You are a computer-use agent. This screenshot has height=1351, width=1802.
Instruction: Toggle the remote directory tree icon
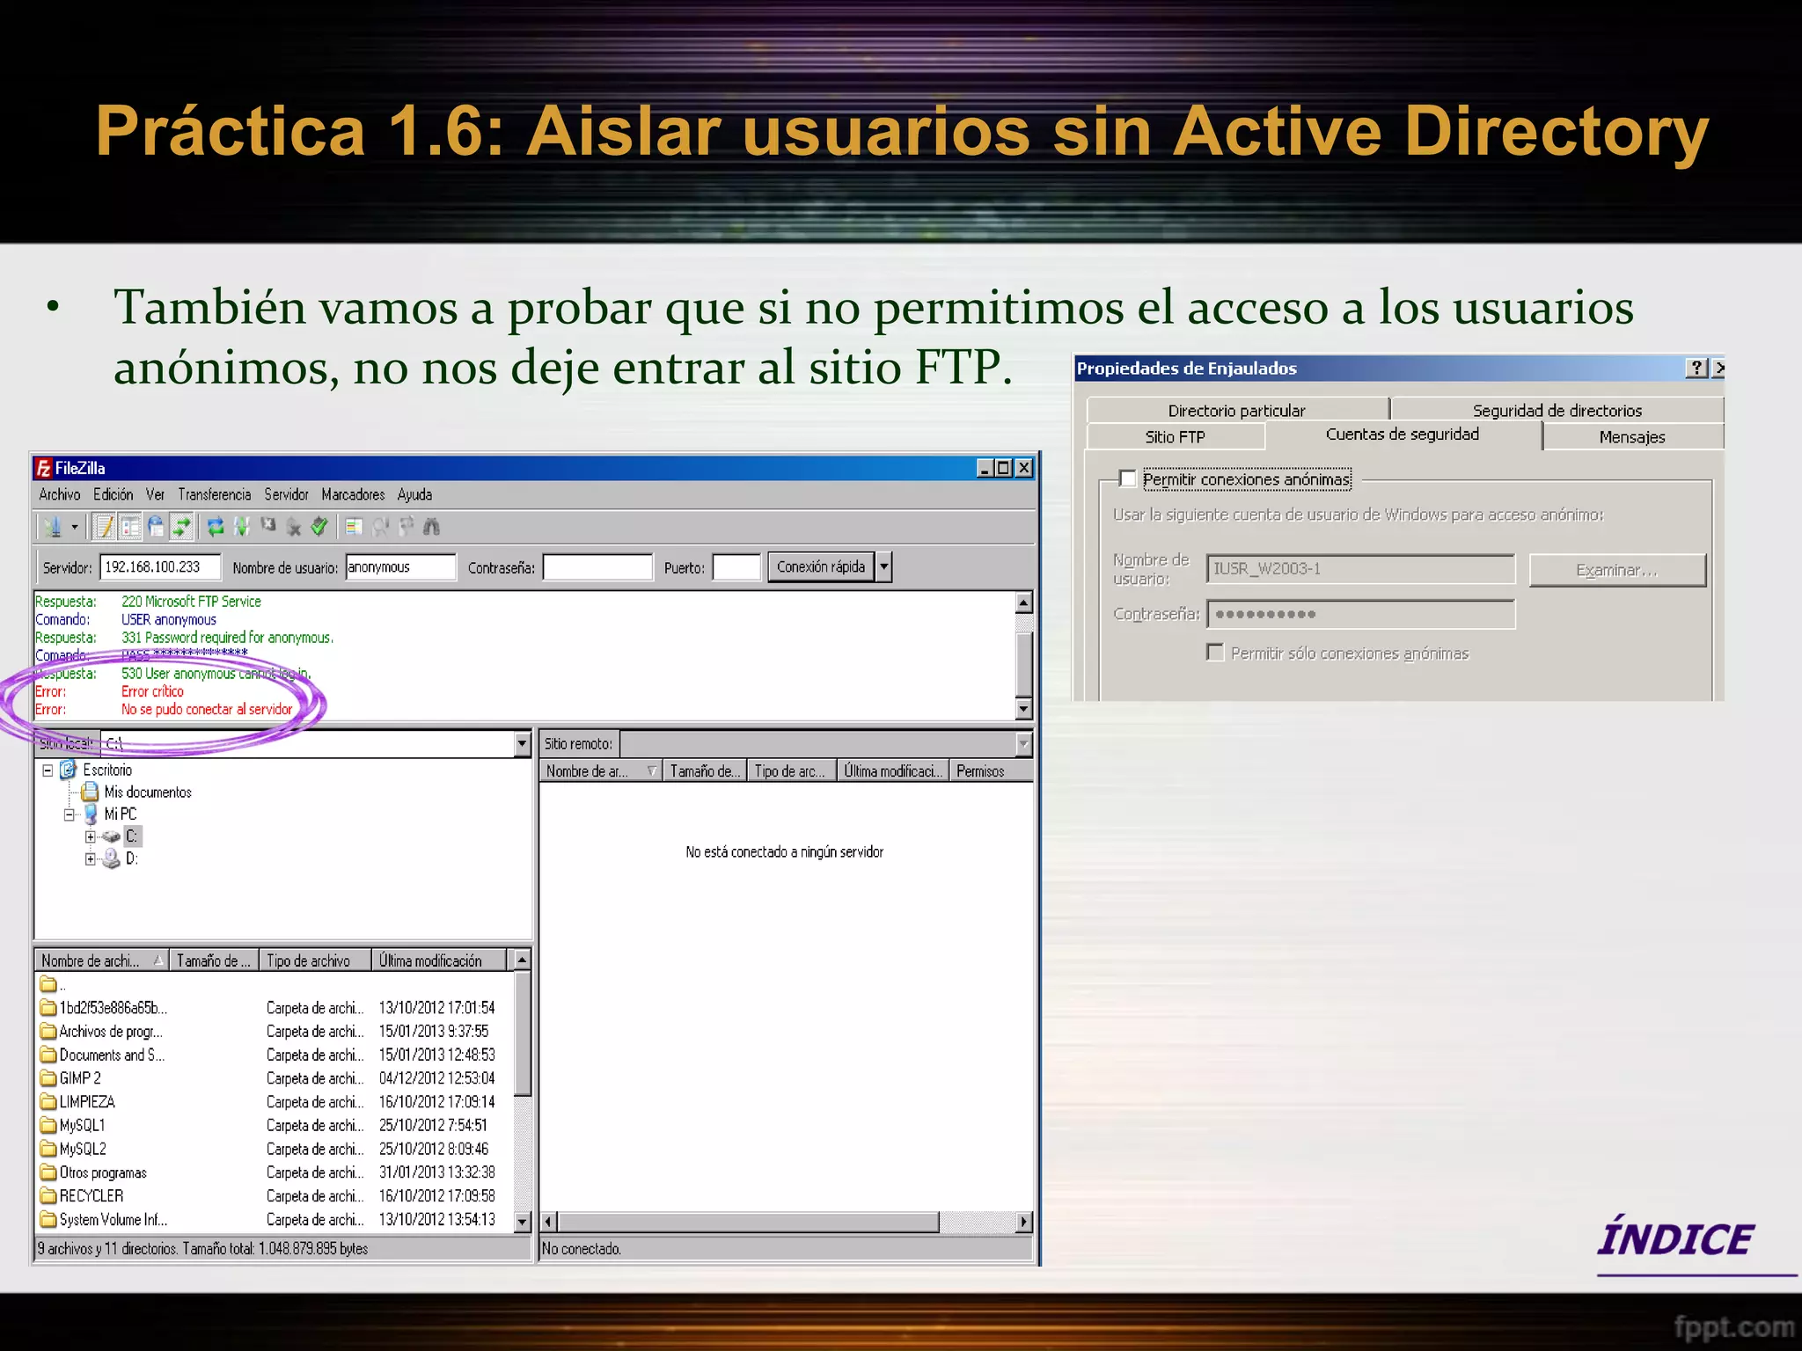(x=156, y=527)
